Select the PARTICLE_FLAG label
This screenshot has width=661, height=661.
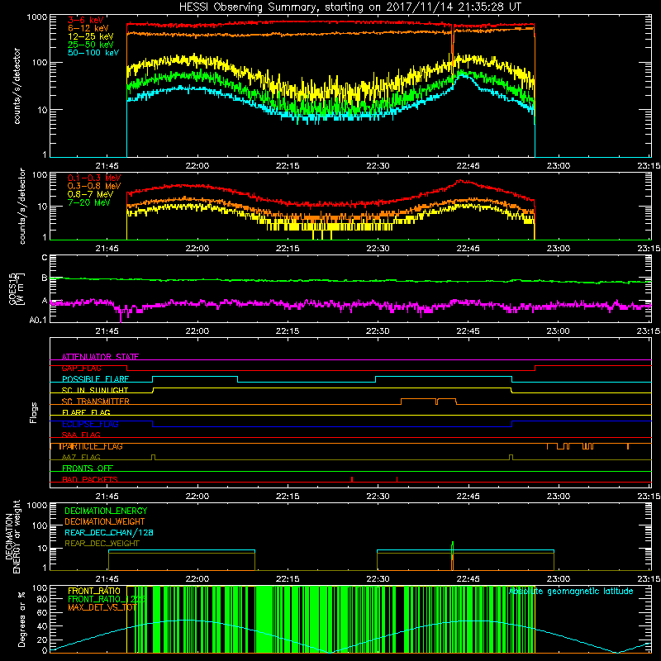pos(92,446)
